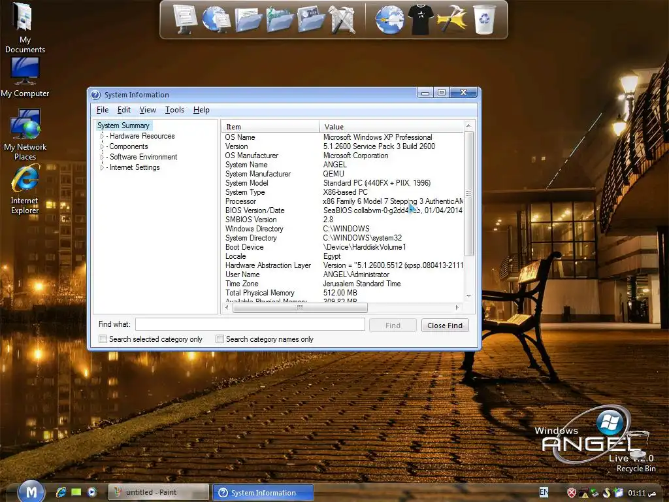The height and width of the screenshot is (502, 669).
Task: Open the Edit menu
Action: tap(123, 110)
